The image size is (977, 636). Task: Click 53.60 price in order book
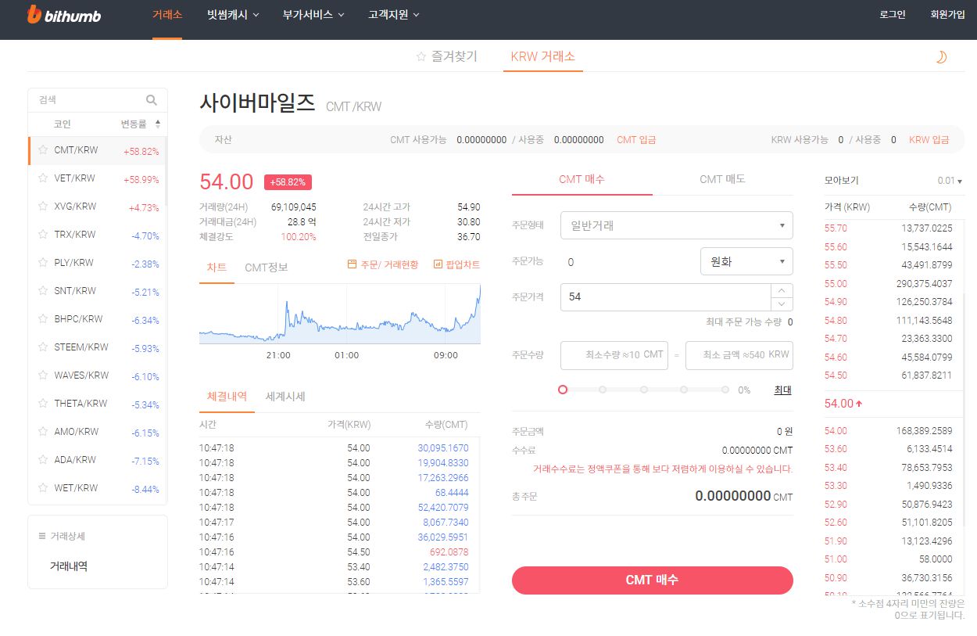click(836, 448)
